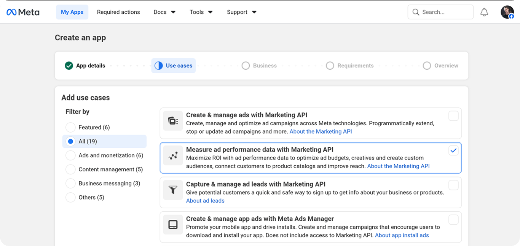Click the Create & manage ads with Marketing API title
Viewport: 520px width, 246px height.
(x=247, y=115)
